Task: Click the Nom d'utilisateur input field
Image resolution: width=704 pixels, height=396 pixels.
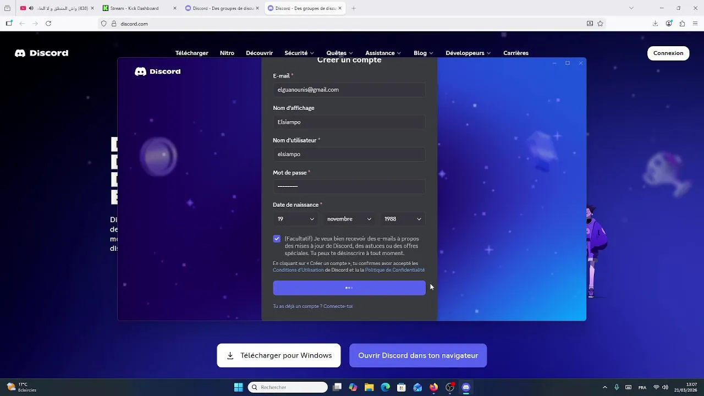Action: click(x=349, y=154)
